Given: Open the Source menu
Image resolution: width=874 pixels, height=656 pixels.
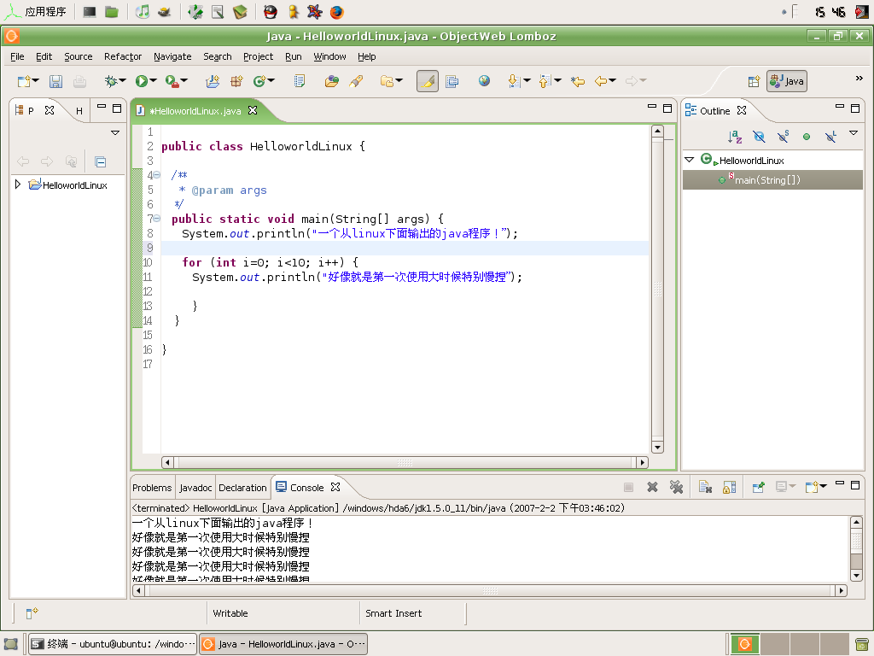Looking at the screenshot, I should pos(78,56).
